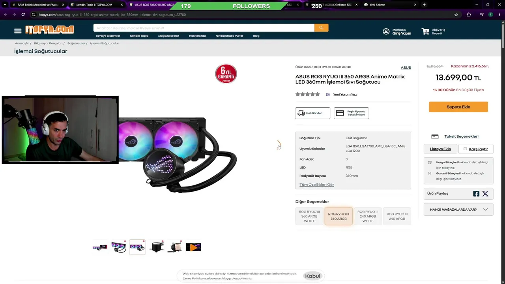Select the first product thumbnail
Viewport: 505px width, 284px height.
click(x=100, y=247)
